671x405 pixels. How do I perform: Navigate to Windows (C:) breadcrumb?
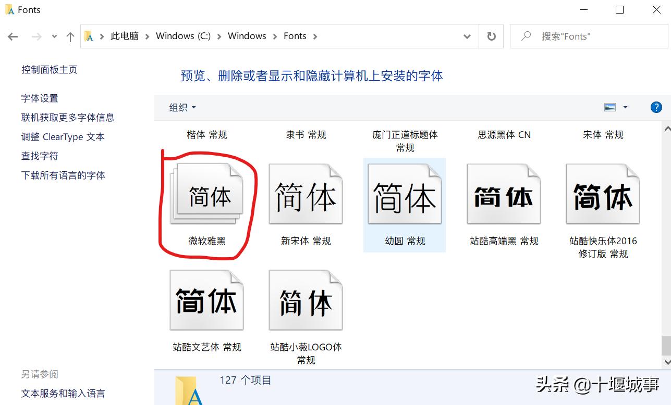point(183,36)
